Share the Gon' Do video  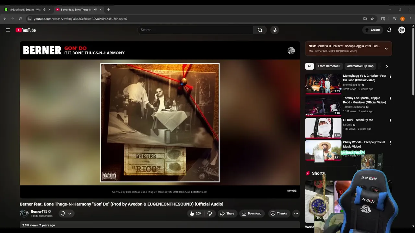(227, 214)
